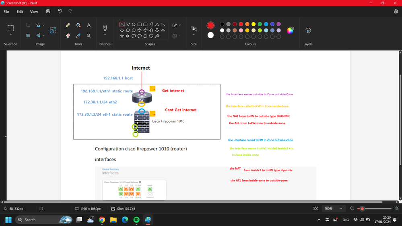Screen dimensions: 402x226
Task: Open the Windows Start menu
Action: click(8, 220)
